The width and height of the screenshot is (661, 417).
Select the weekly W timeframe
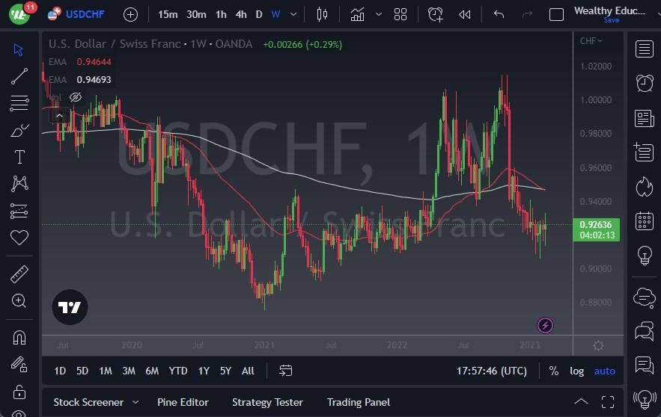(x=275, y=15)
